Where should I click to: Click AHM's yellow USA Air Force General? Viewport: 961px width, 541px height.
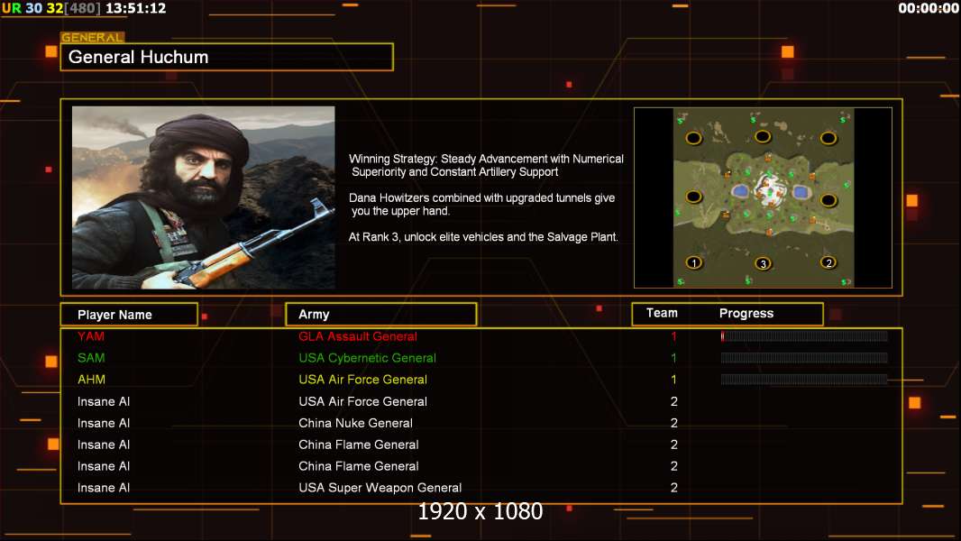point(362,380)
